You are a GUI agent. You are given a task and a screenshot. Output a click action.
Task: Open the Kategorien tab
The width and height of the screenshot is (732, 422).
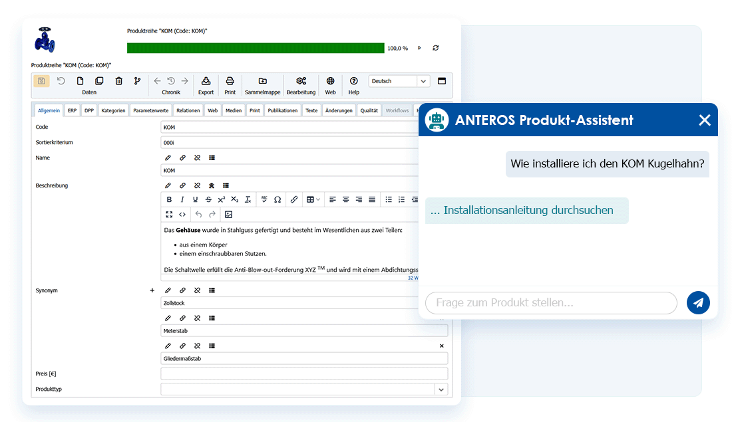coord(113,110)
